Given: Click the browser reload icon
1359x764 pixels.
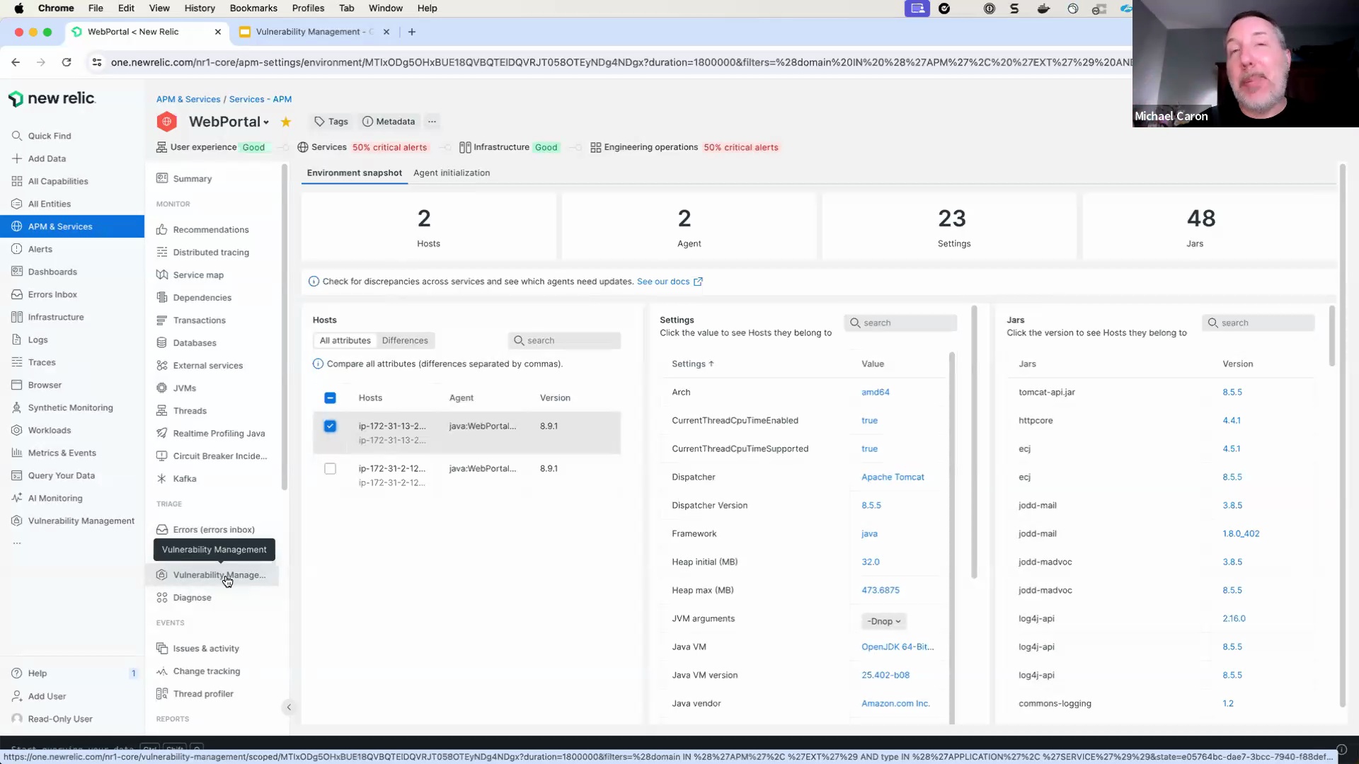Looking at the screenshot, I should 67,62.
